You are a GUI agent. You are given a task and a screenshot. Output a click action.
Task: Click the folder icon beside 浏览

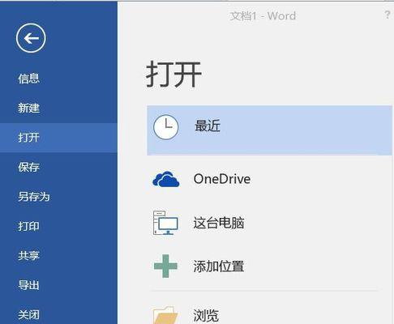pyautogui.click(x=165, y=315)
